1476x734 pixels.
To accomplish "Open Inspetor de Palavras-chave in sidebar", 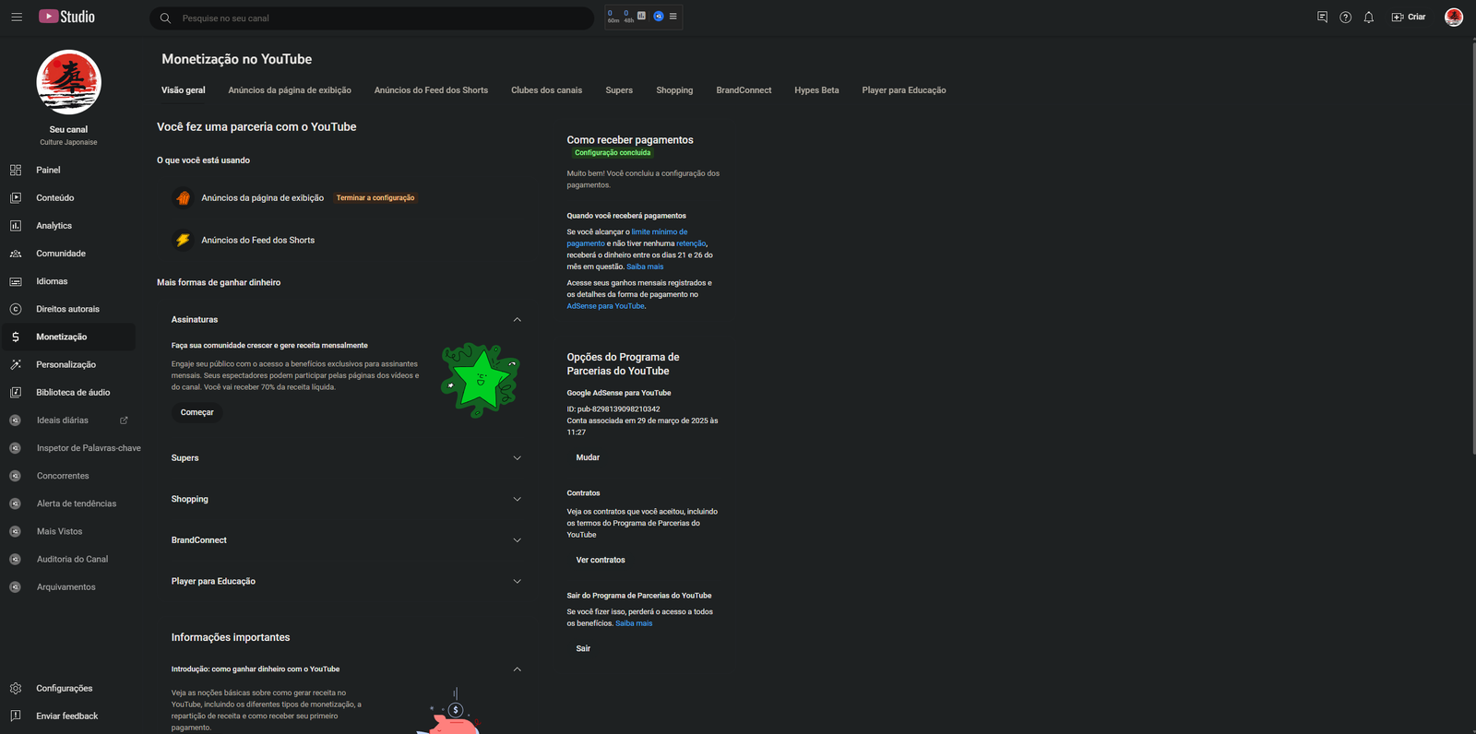I will point(89,448).
